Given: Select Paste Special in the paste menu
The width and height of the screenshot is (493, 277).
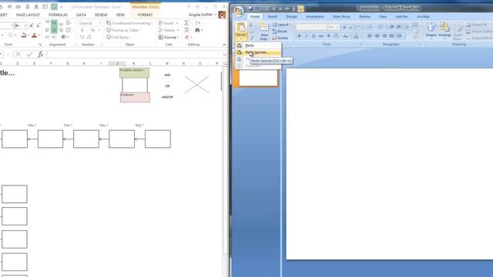Looking at the screenshot, I should (x=258, y=52).
